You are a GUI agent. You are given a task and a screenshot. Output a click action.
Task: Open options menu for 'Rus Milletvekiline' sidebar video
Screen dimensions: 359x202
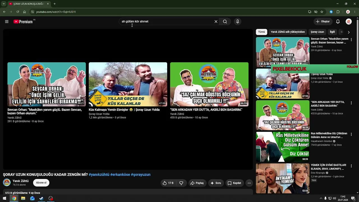click(x=351, y=135)
